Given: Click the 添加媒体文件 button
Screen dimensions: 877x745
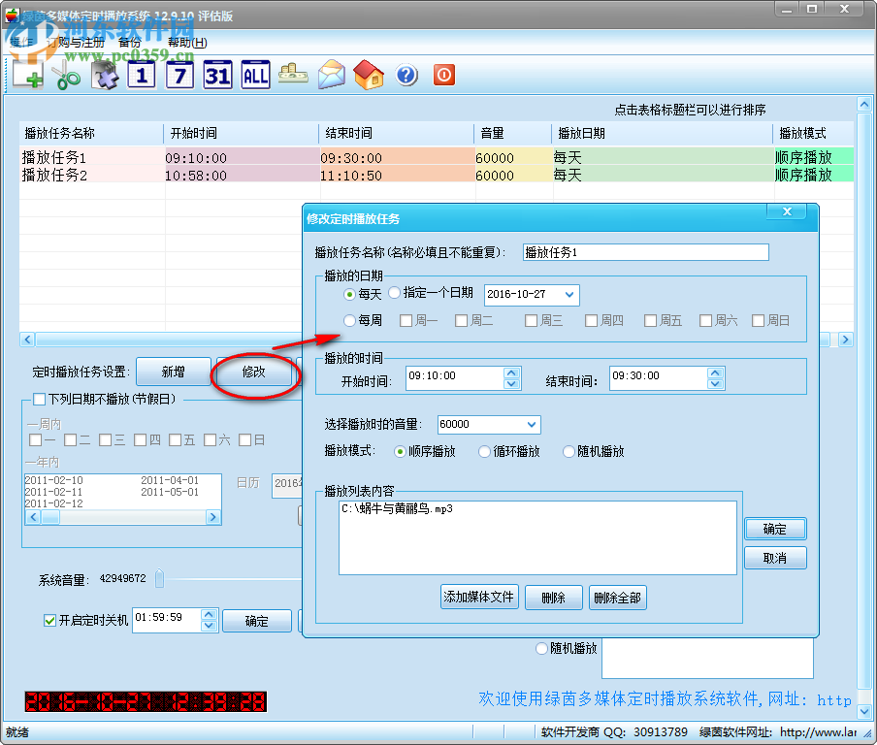Looking at the screenshot, I should [480, 597].
